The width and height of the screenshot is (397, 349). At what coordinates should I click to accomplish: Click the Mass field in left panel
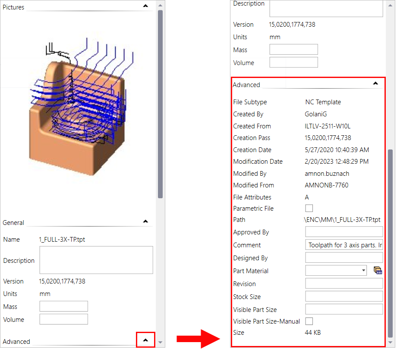pyautogui.click(x=63, y=306)
